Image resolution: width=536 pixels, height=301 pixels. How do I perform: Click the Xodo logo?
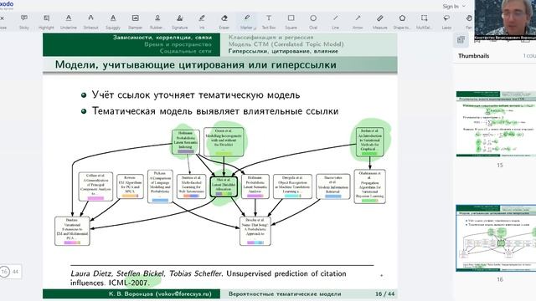[6, 4]
